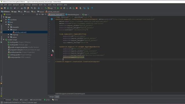Click the Replace magnifier icon
This screenshot has width=185, height=104.
click(35, 8)
